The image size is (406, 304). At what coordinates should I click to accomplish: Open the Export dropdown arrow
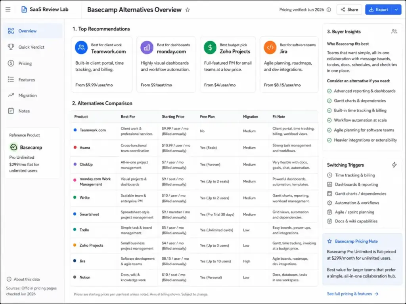tap(396, 9)
